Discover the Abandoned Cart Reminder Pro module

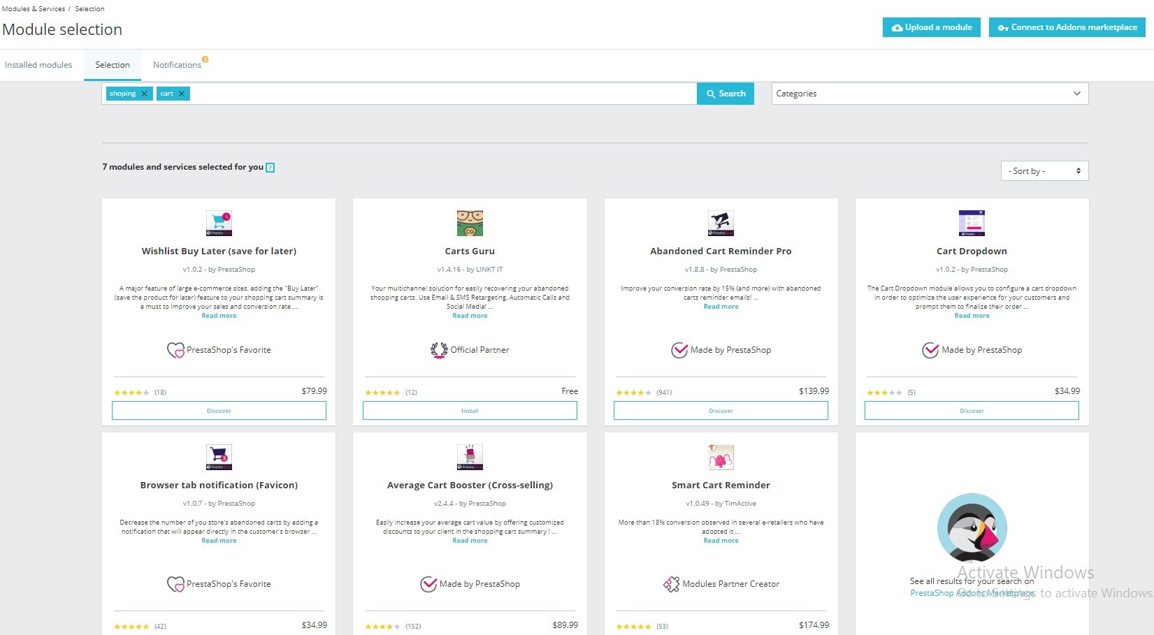coord(721,411)
